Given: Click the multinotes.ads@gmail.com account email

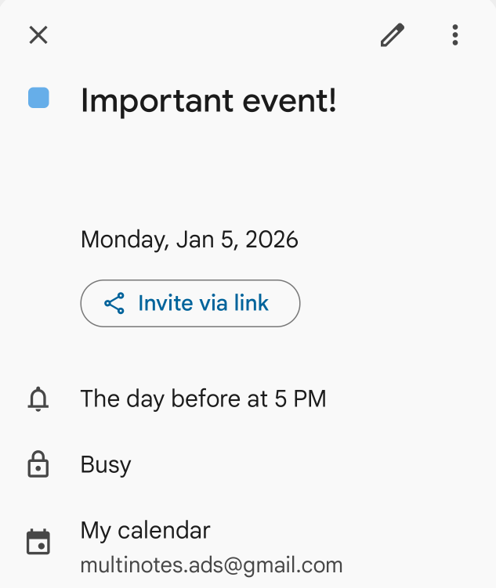Looking at the screenshot, I should click(x=212, y=565).
